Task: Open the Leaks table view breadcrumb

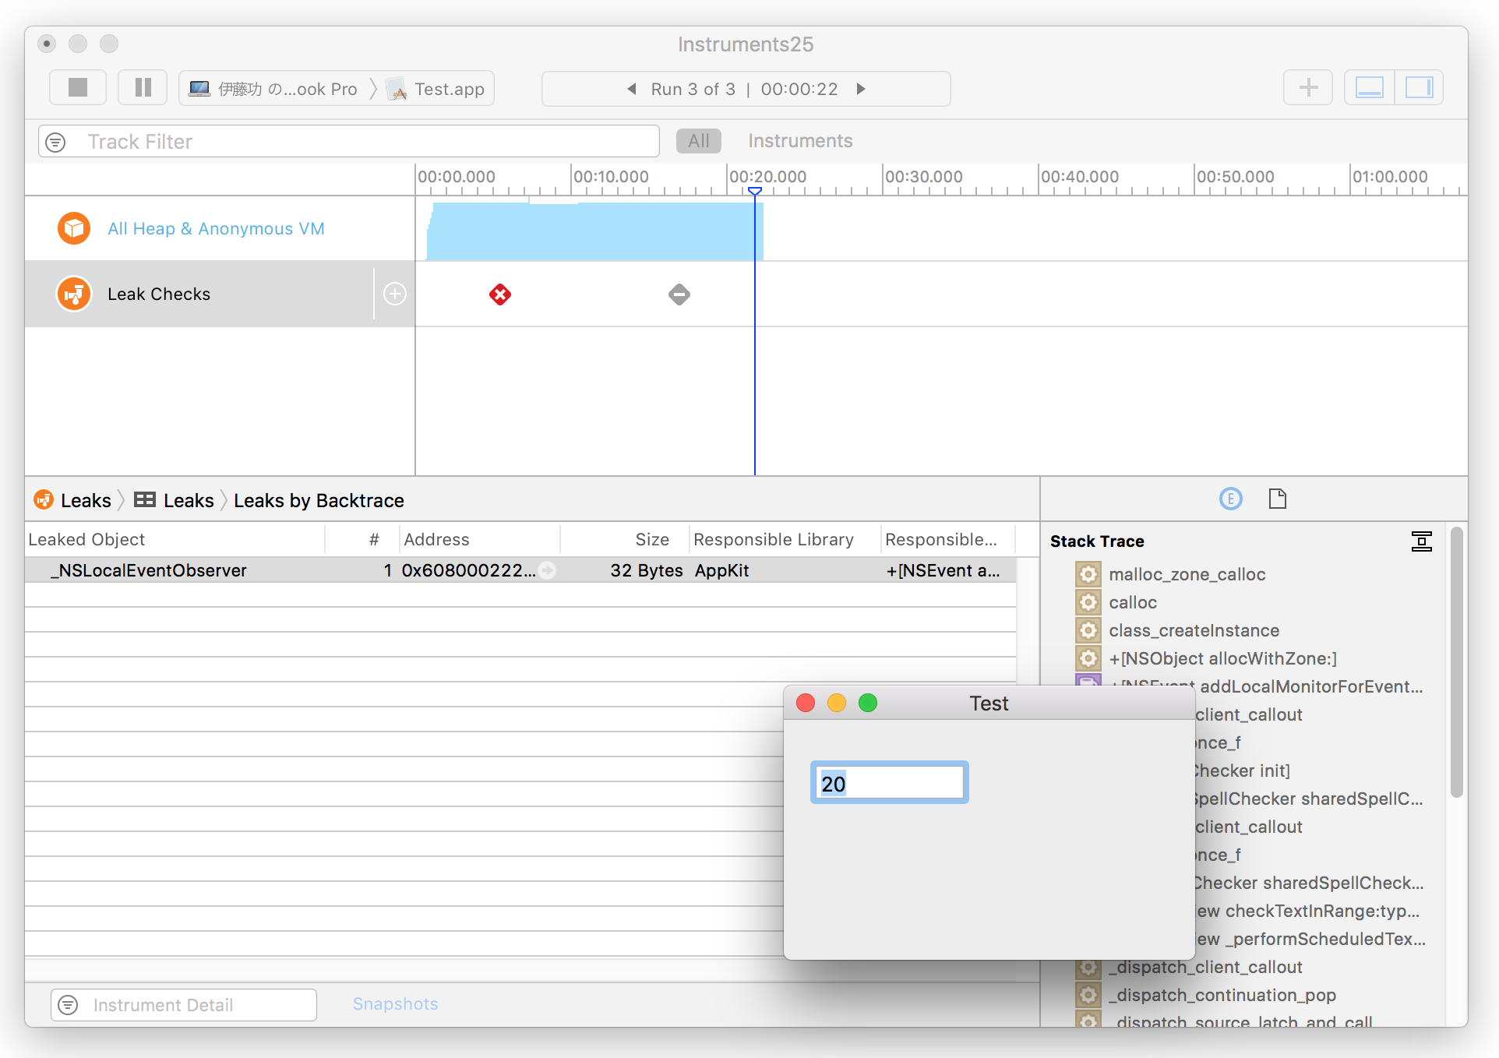Action: click(174, 500)
